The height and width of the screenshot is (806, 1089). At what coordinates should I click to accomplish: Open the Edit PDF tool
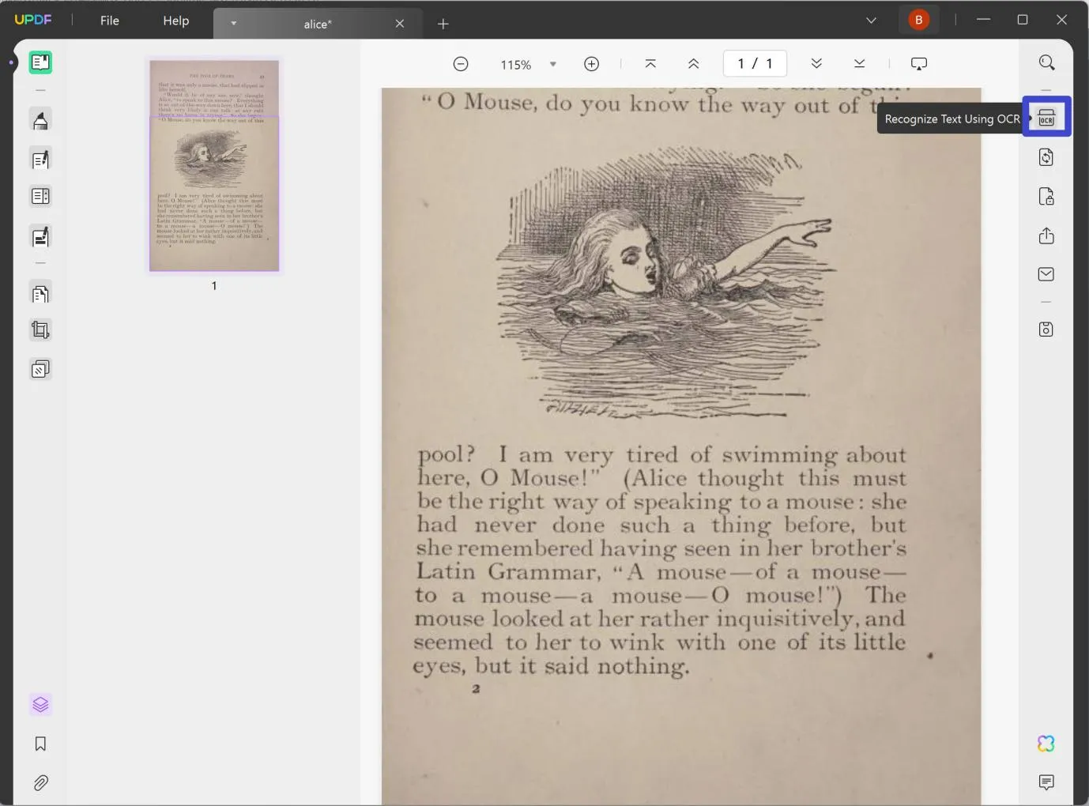40,159
